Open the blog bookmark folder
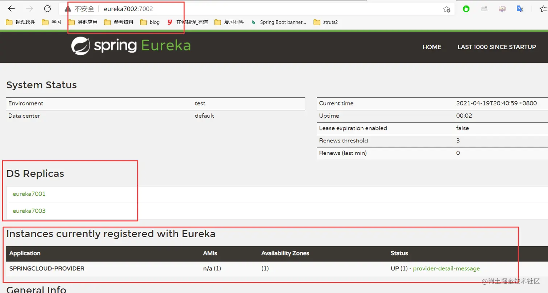 (x=150, y=22)
